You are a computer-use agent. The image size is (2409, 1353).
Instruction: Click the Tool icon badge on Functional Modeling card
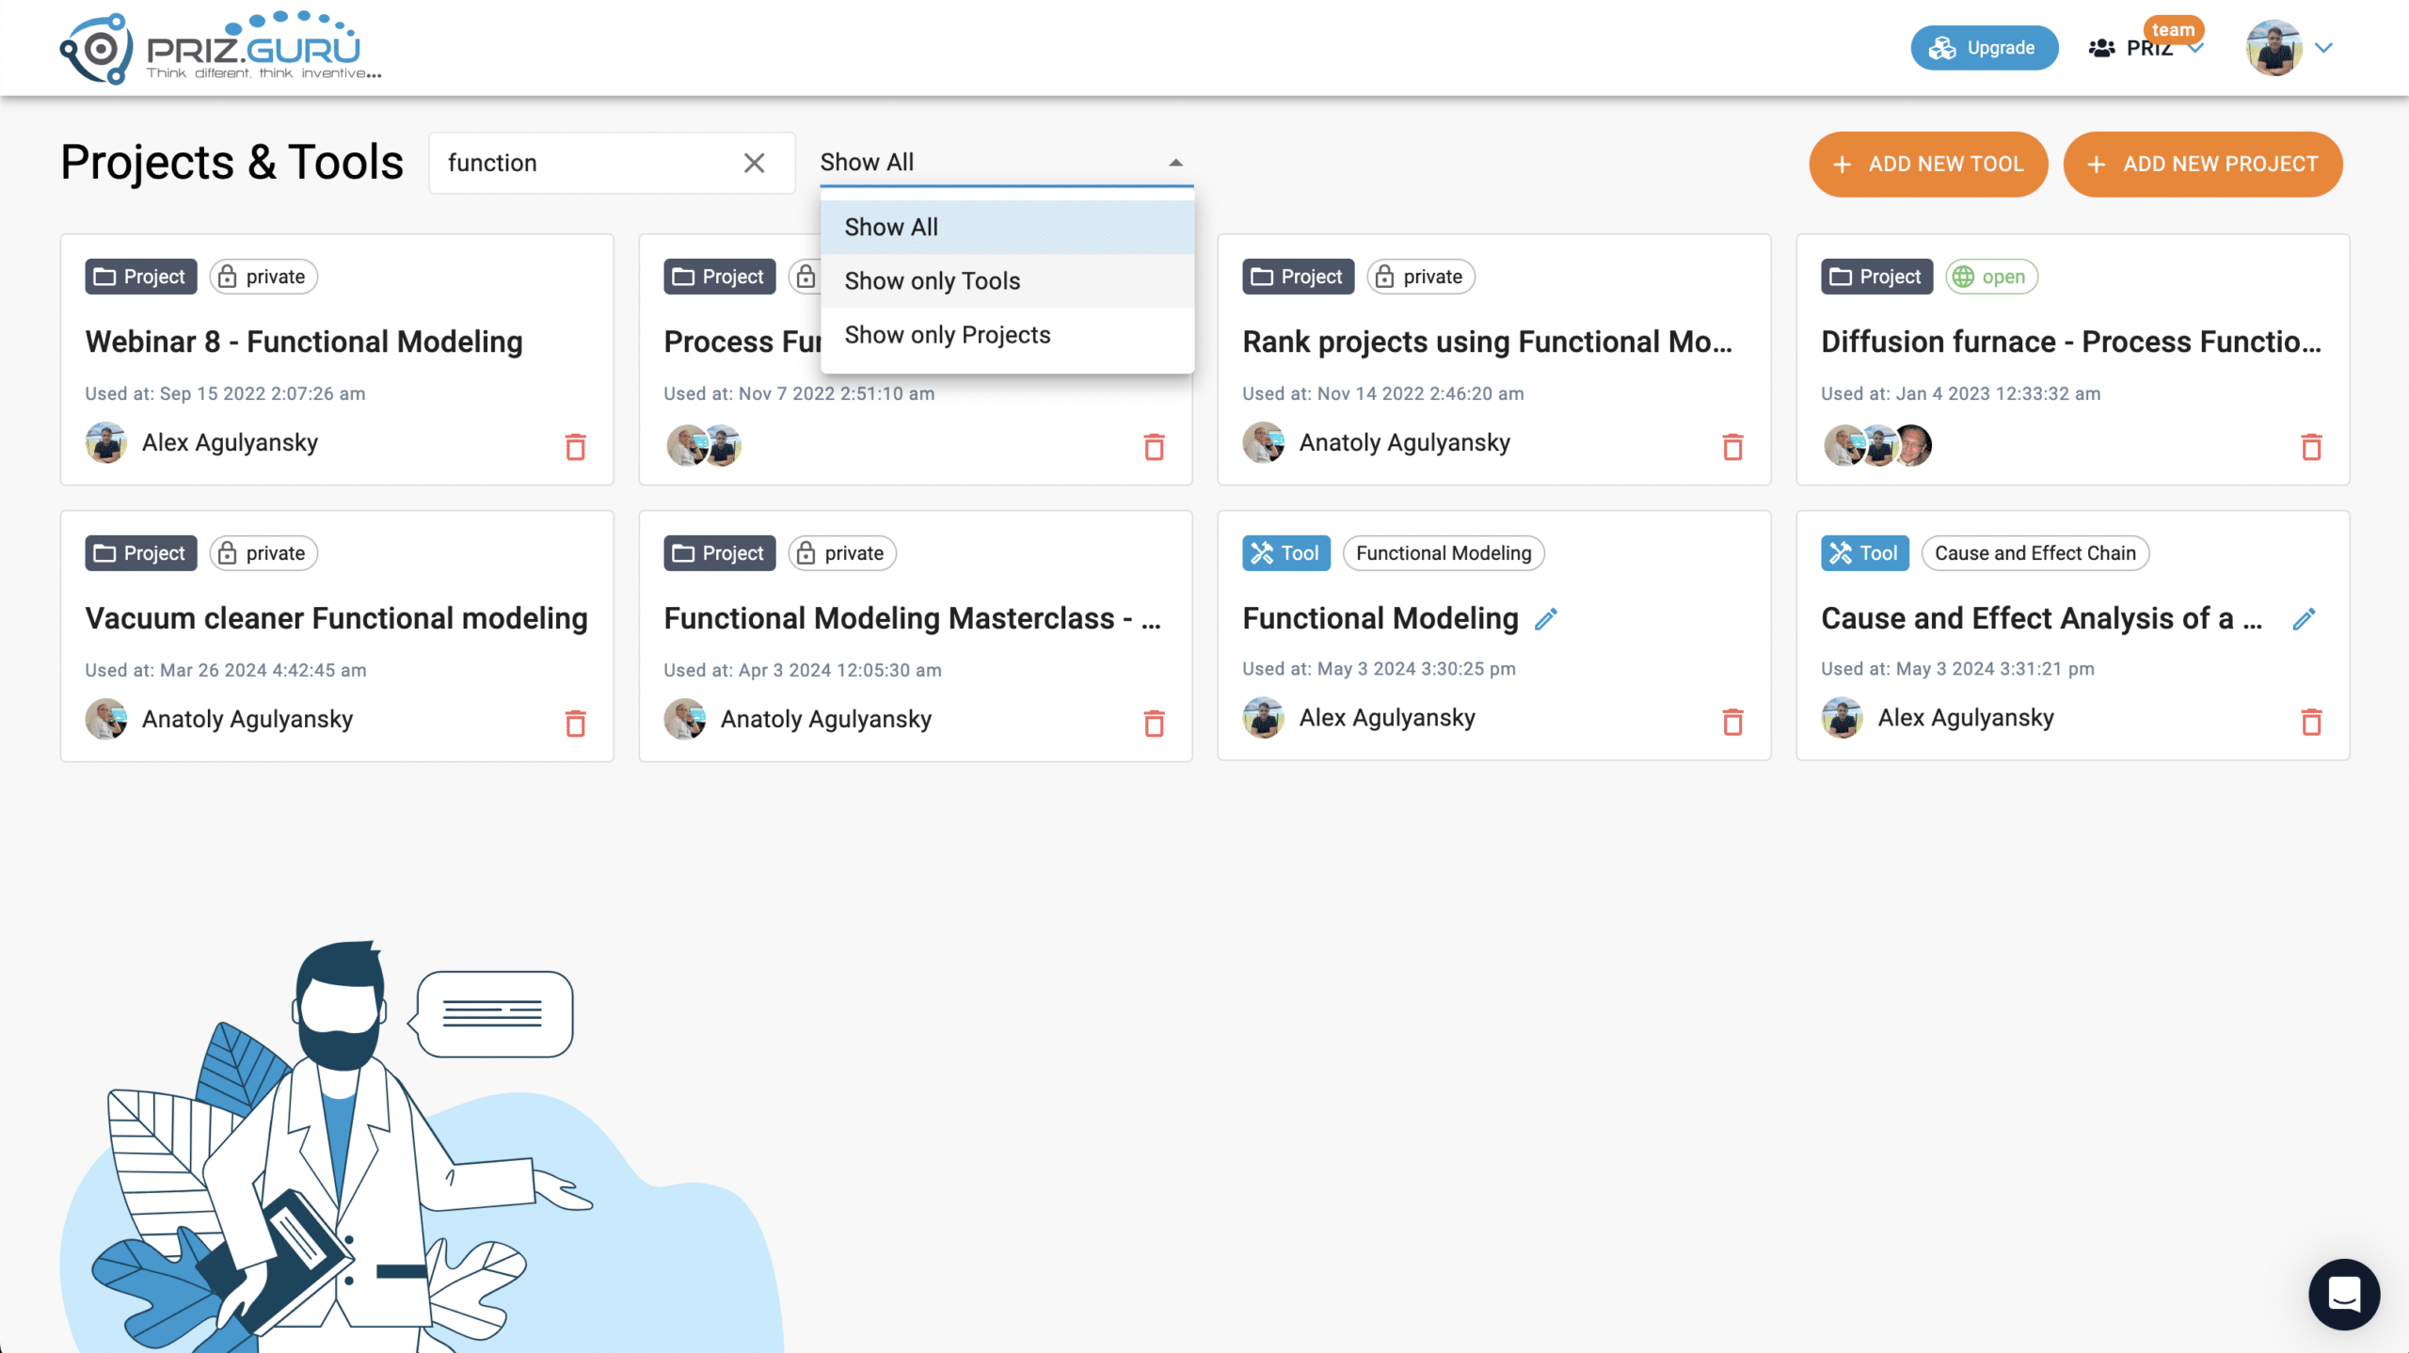tap(1285, 553)
